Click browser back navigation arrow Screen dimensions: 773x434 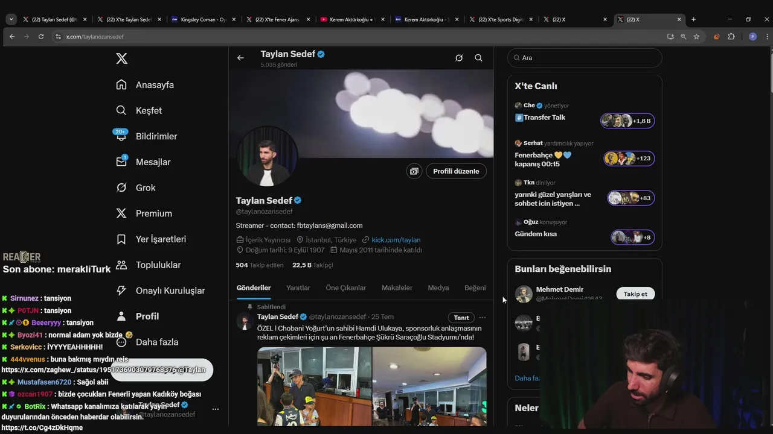[x=12, y=37]
